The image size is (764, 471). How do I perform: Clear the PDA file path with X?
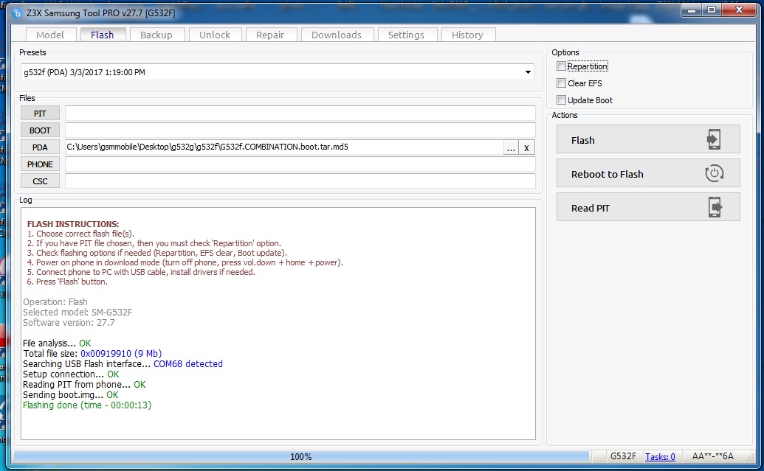point(526,148)
